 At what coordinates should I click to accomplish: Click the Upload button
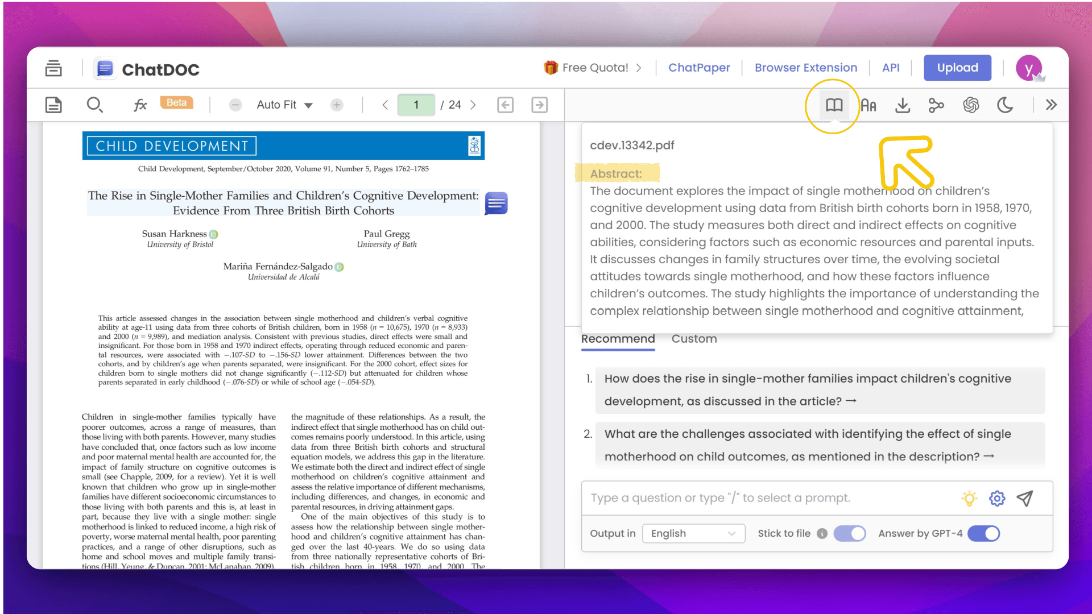957,68
